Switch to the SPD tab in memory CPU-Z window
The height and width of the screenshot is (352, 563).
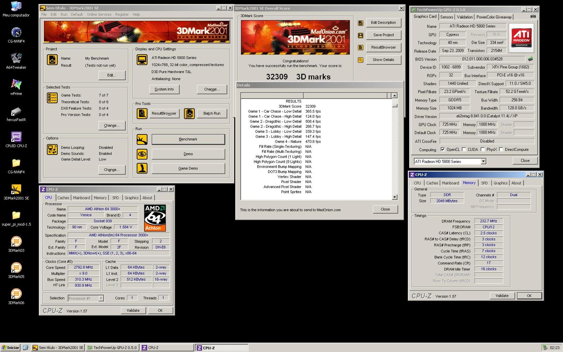pos(485,183)
